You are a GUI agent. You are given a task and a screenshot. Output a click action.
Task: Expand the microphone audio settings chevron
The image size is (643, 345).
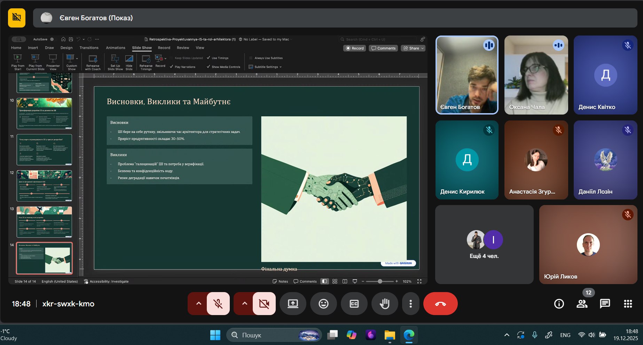point(198,304)
